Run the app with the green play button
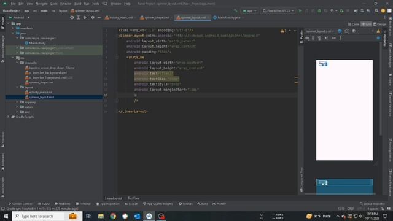This screenshot has height=221, width=393. tap(300, 11)
